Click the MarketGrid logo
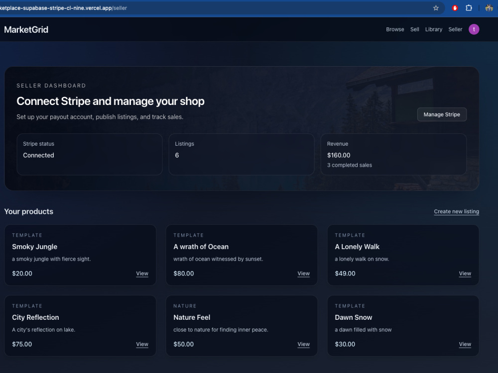498x373 pixels. point(26,29)
